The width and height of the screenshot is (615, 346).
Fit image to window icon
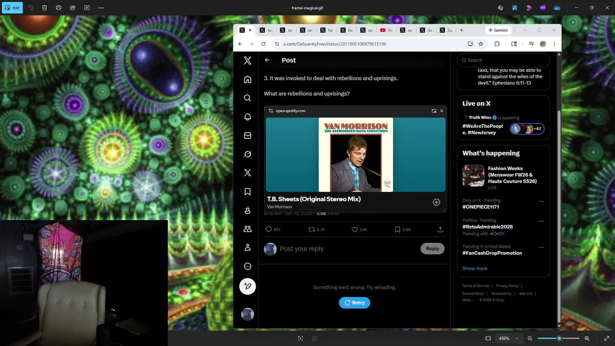tap(488, 338)
